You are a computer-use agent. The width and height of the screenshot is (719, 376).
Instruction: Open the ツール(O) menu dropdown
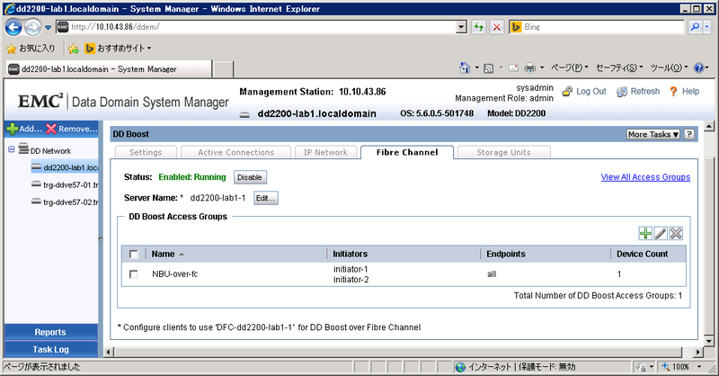[x=669, y=68]
